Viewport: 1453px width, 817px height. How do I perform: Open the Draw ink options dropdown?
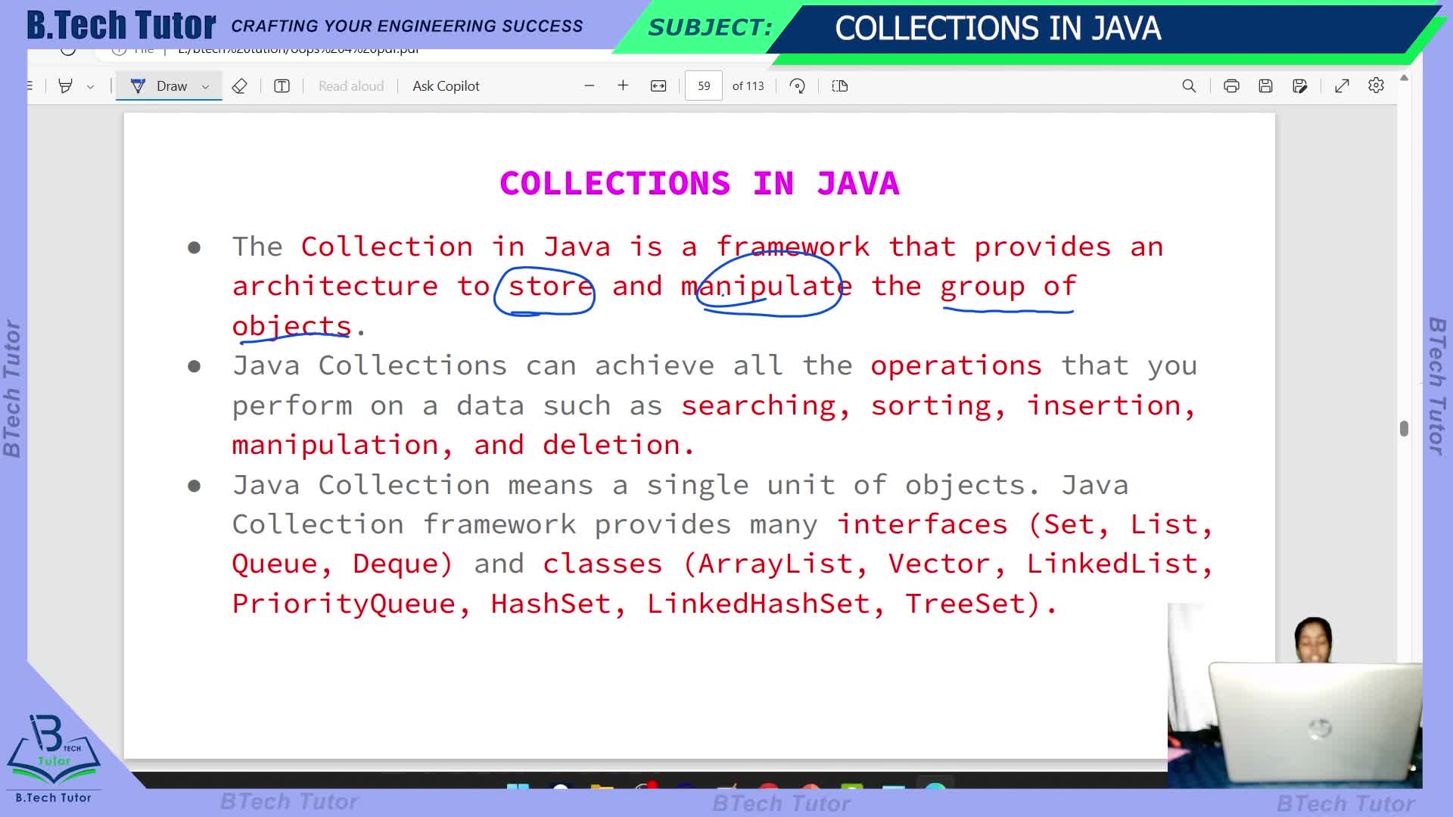205,87
